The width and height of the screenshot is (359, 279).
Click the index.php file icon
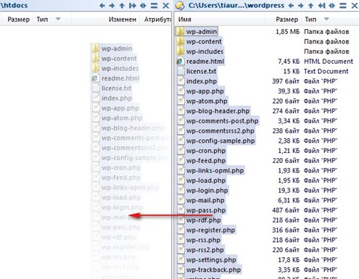[181, 81]
